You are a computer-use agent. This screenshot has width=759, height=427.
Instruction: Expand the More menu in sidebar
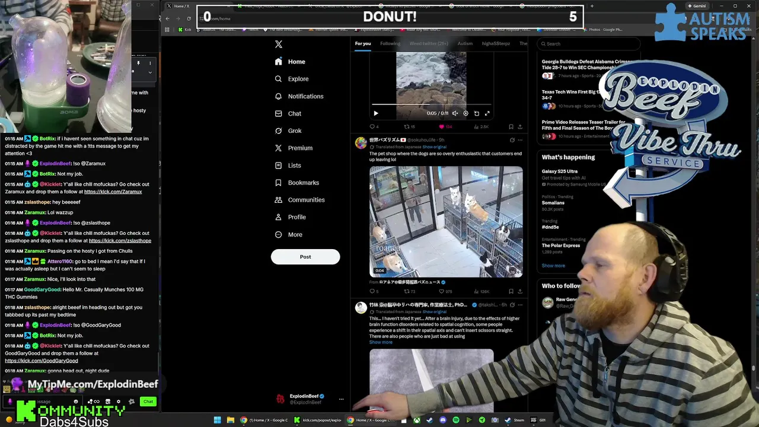pyautogui.click(x=289, y=234)
